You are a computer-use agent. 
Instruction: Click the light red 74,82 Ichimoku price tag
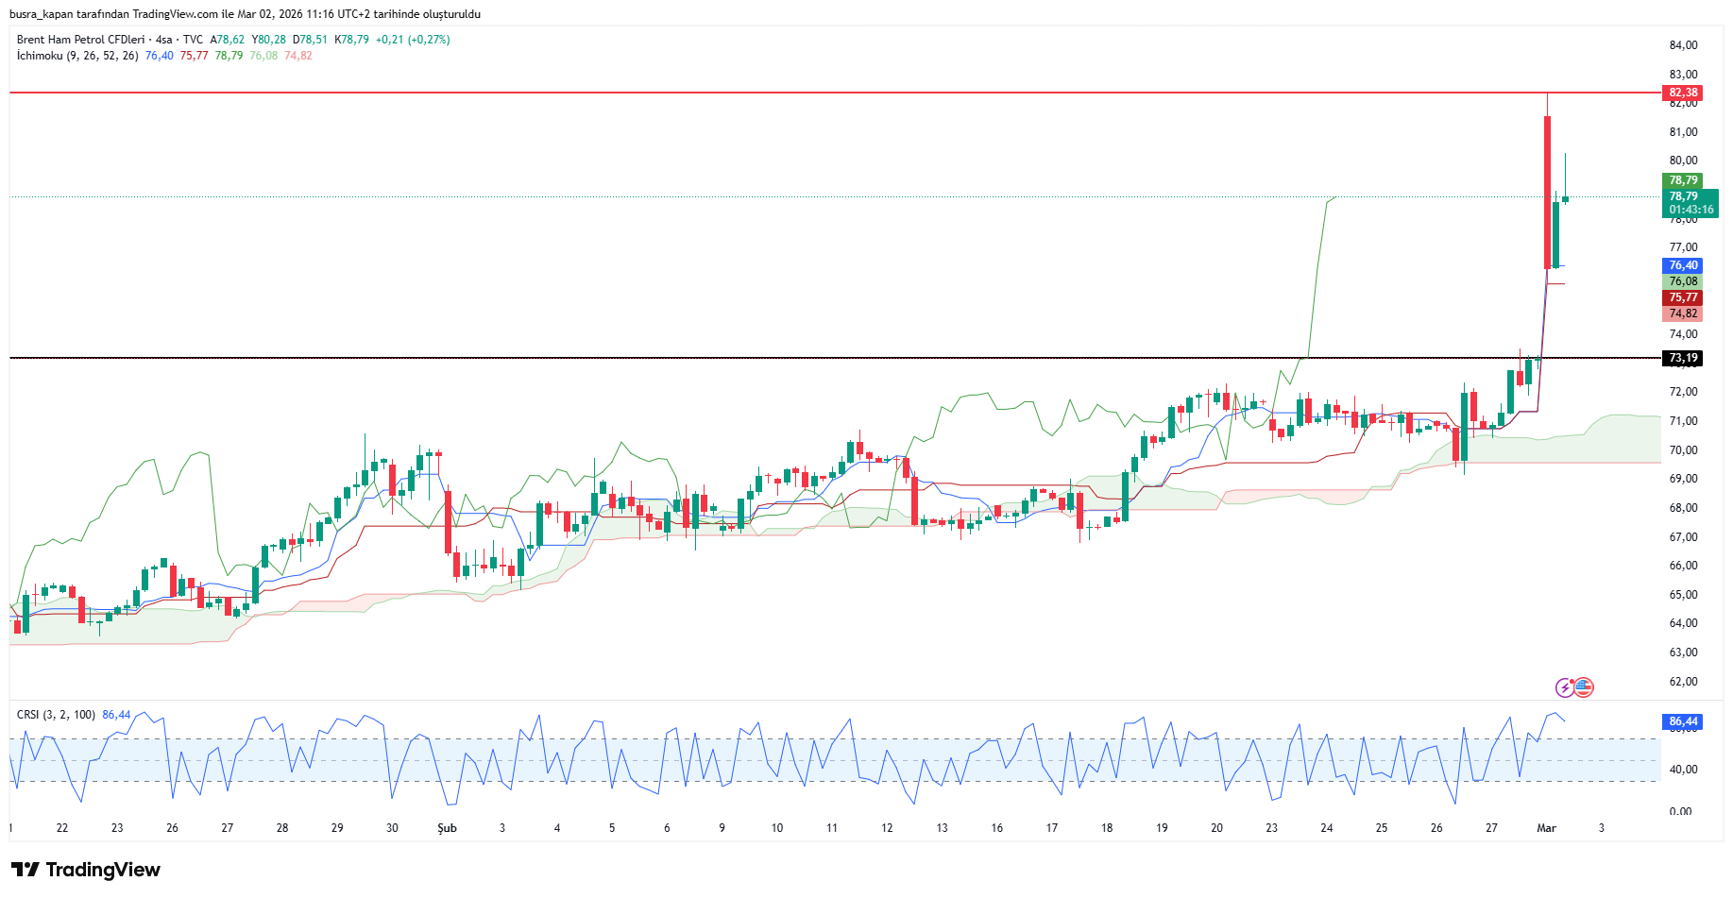(x=1682, y=313)
